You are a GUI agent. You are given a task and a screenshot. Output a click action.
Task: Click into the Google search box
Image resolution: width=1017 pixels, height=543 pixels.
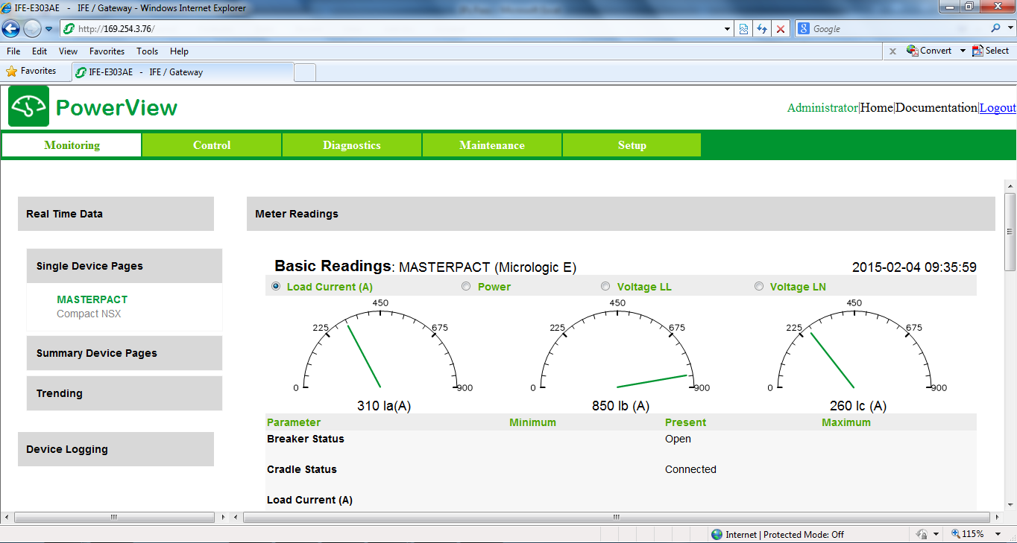898,29
